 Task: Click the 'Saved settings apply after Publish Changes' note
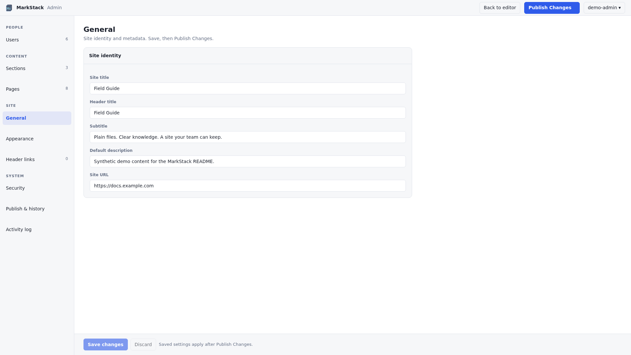click(x=206, y=344)
